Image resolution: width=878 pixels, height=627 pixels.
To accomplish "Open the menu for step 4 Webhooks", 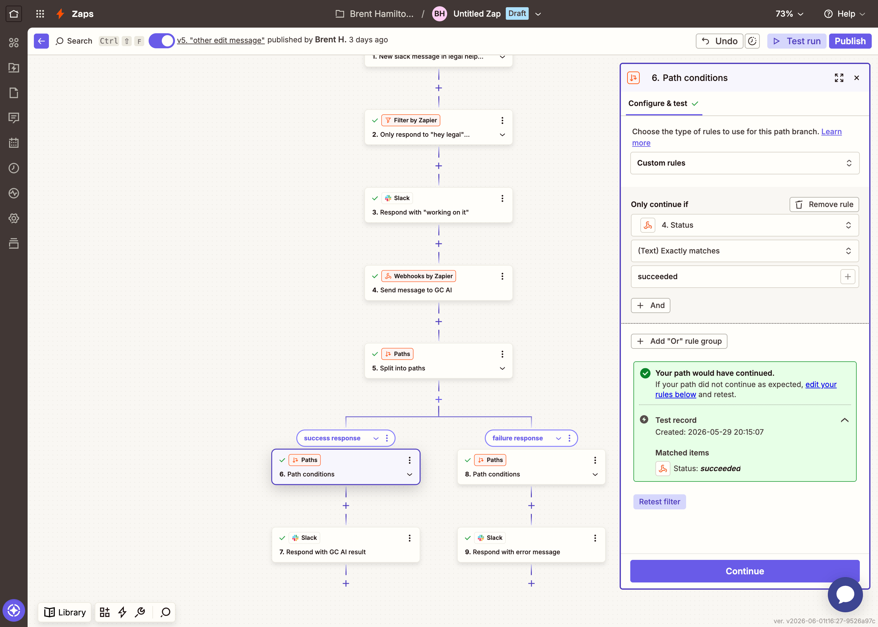I will pos(502,276).
